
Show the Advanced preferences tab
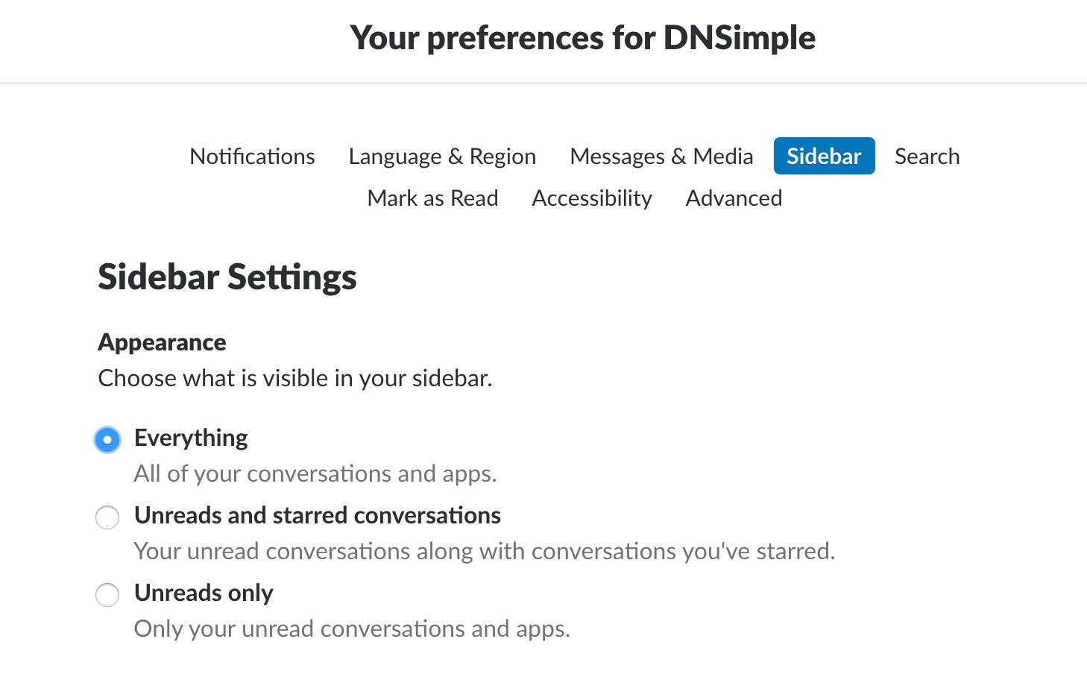tap(734, 198)
